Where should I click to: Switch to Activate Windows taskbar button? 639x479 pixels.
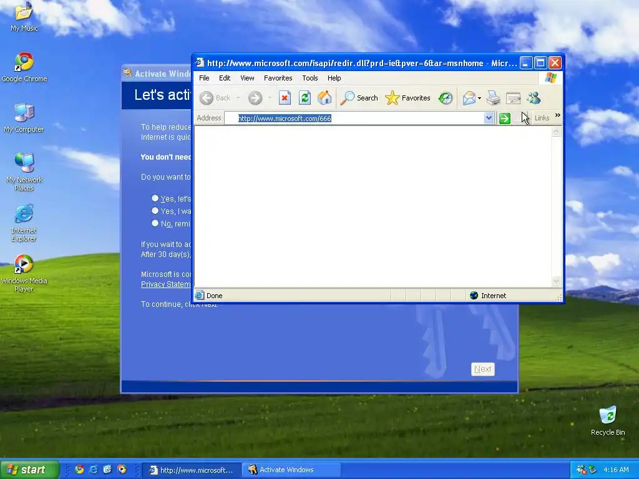(292, 470)
